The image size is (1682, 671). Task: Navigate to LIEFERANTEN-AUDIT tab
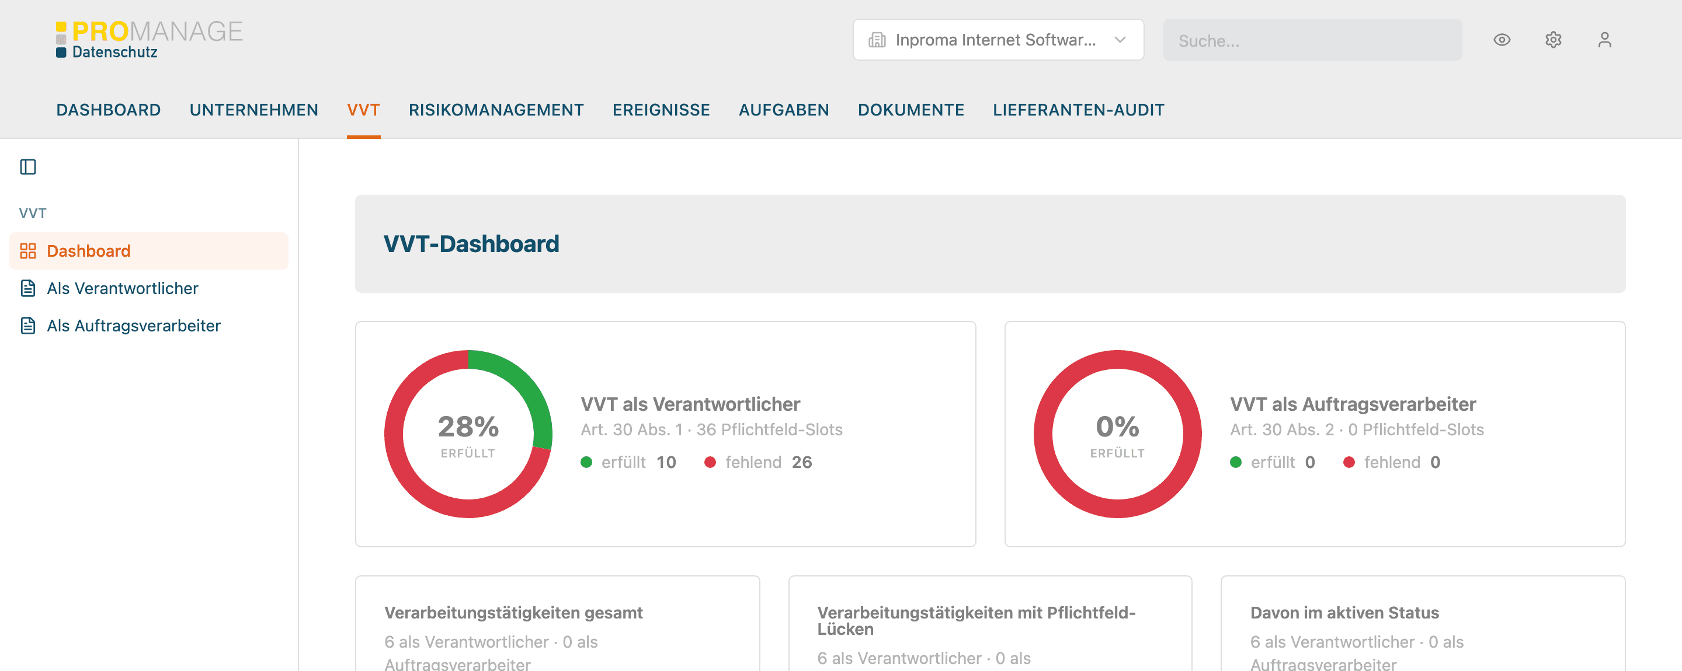pyautogui.click(x=1079, y=110)
